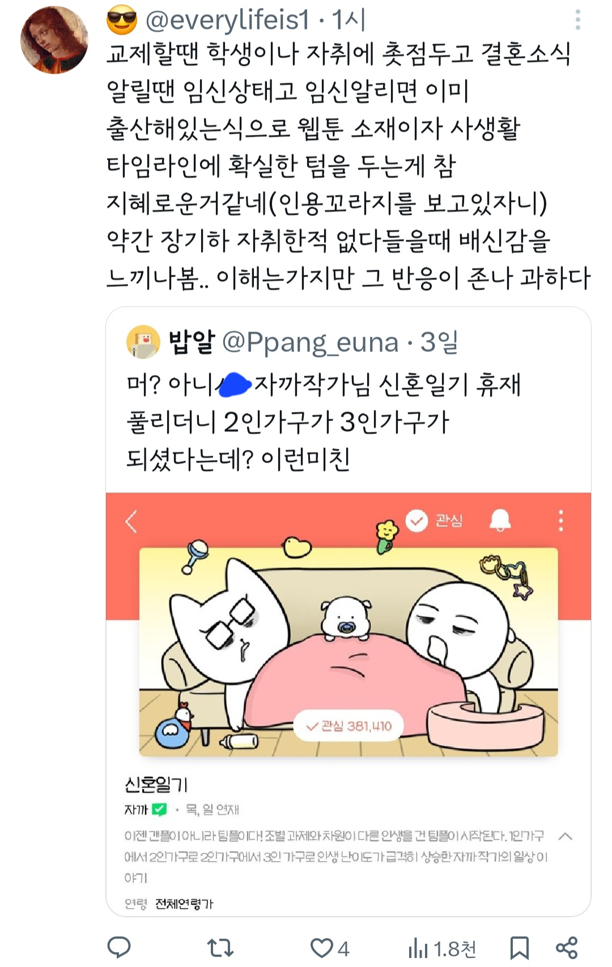Go back with webtoon back chevron
Viewport: 612px width, 967px height.
pos(131,521)
